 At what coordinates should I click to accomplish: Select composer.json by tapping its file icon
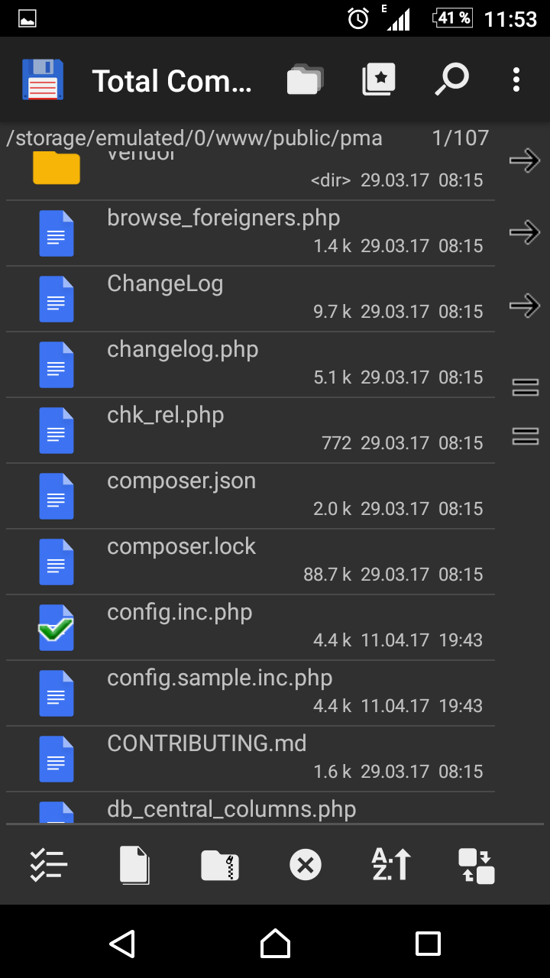pos(56,497)
